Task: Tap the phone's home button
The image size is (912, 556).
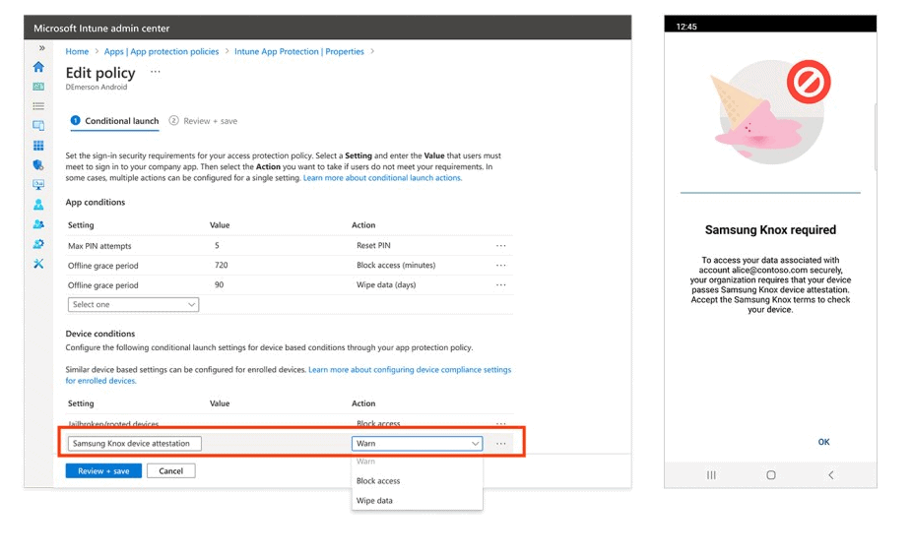Action: tap(770, 475)
